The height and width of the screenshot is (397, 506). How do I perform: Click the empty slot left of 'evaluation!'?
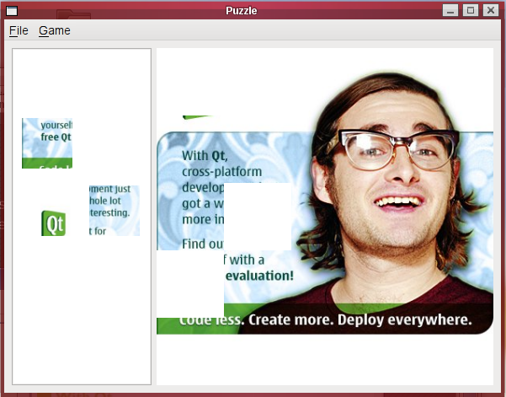pyautogui.click(x=190, y=284)
